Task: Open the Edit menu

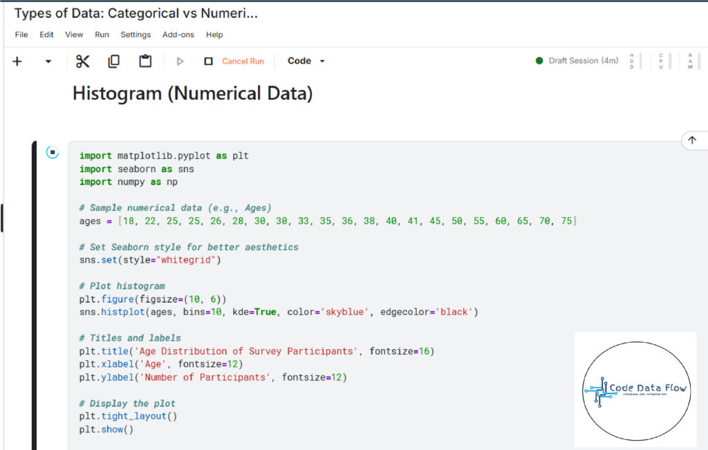Action: (x=46, y=35)
